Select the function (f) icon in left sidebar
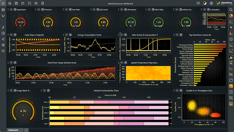Screen dimensions: 234x132 3,27
